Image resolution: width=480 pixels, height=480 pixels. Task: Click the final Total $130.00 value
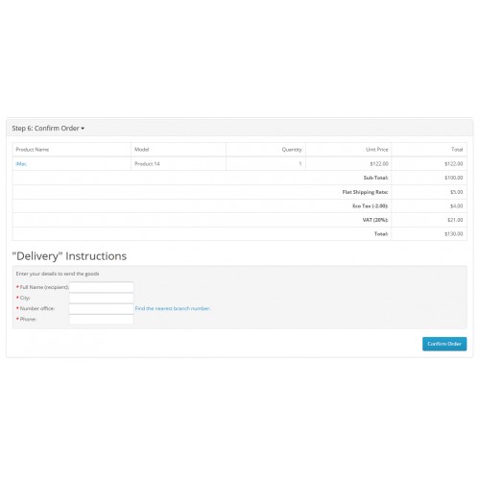click(453, 234)
